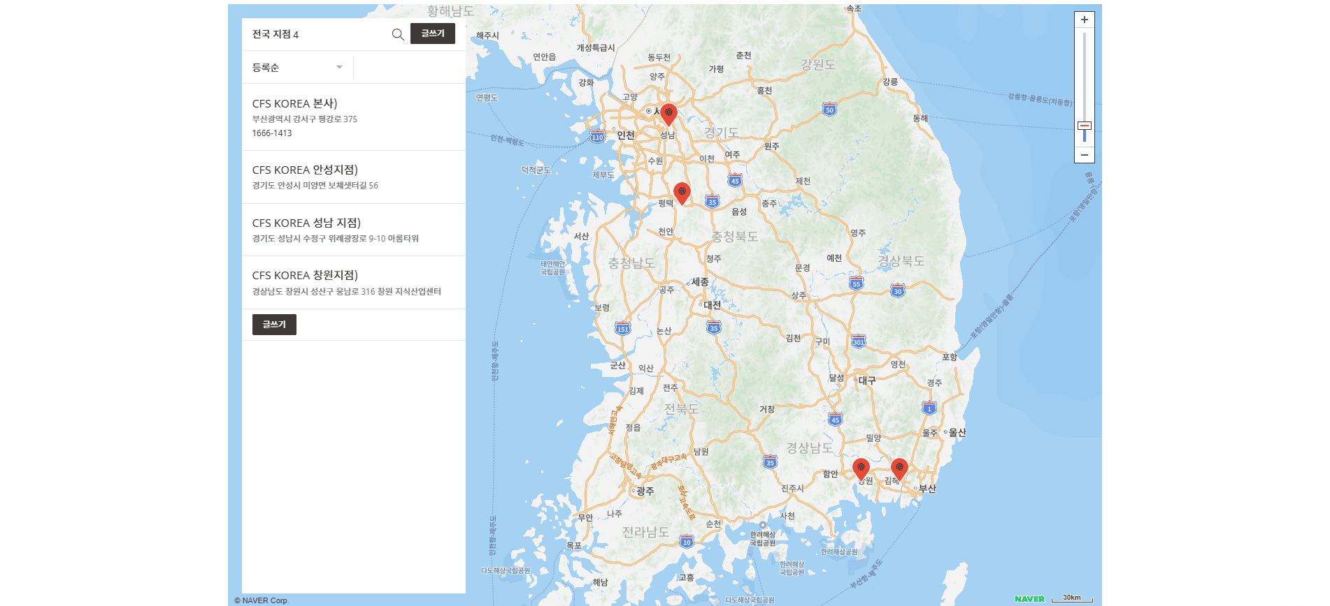Click the route 301 highway shield near 구미
1330x606 pixels.
pos(859,341)
